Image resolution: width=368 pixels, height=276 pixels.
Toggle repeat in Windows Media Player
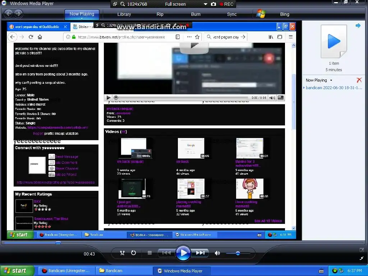[133, 253]
